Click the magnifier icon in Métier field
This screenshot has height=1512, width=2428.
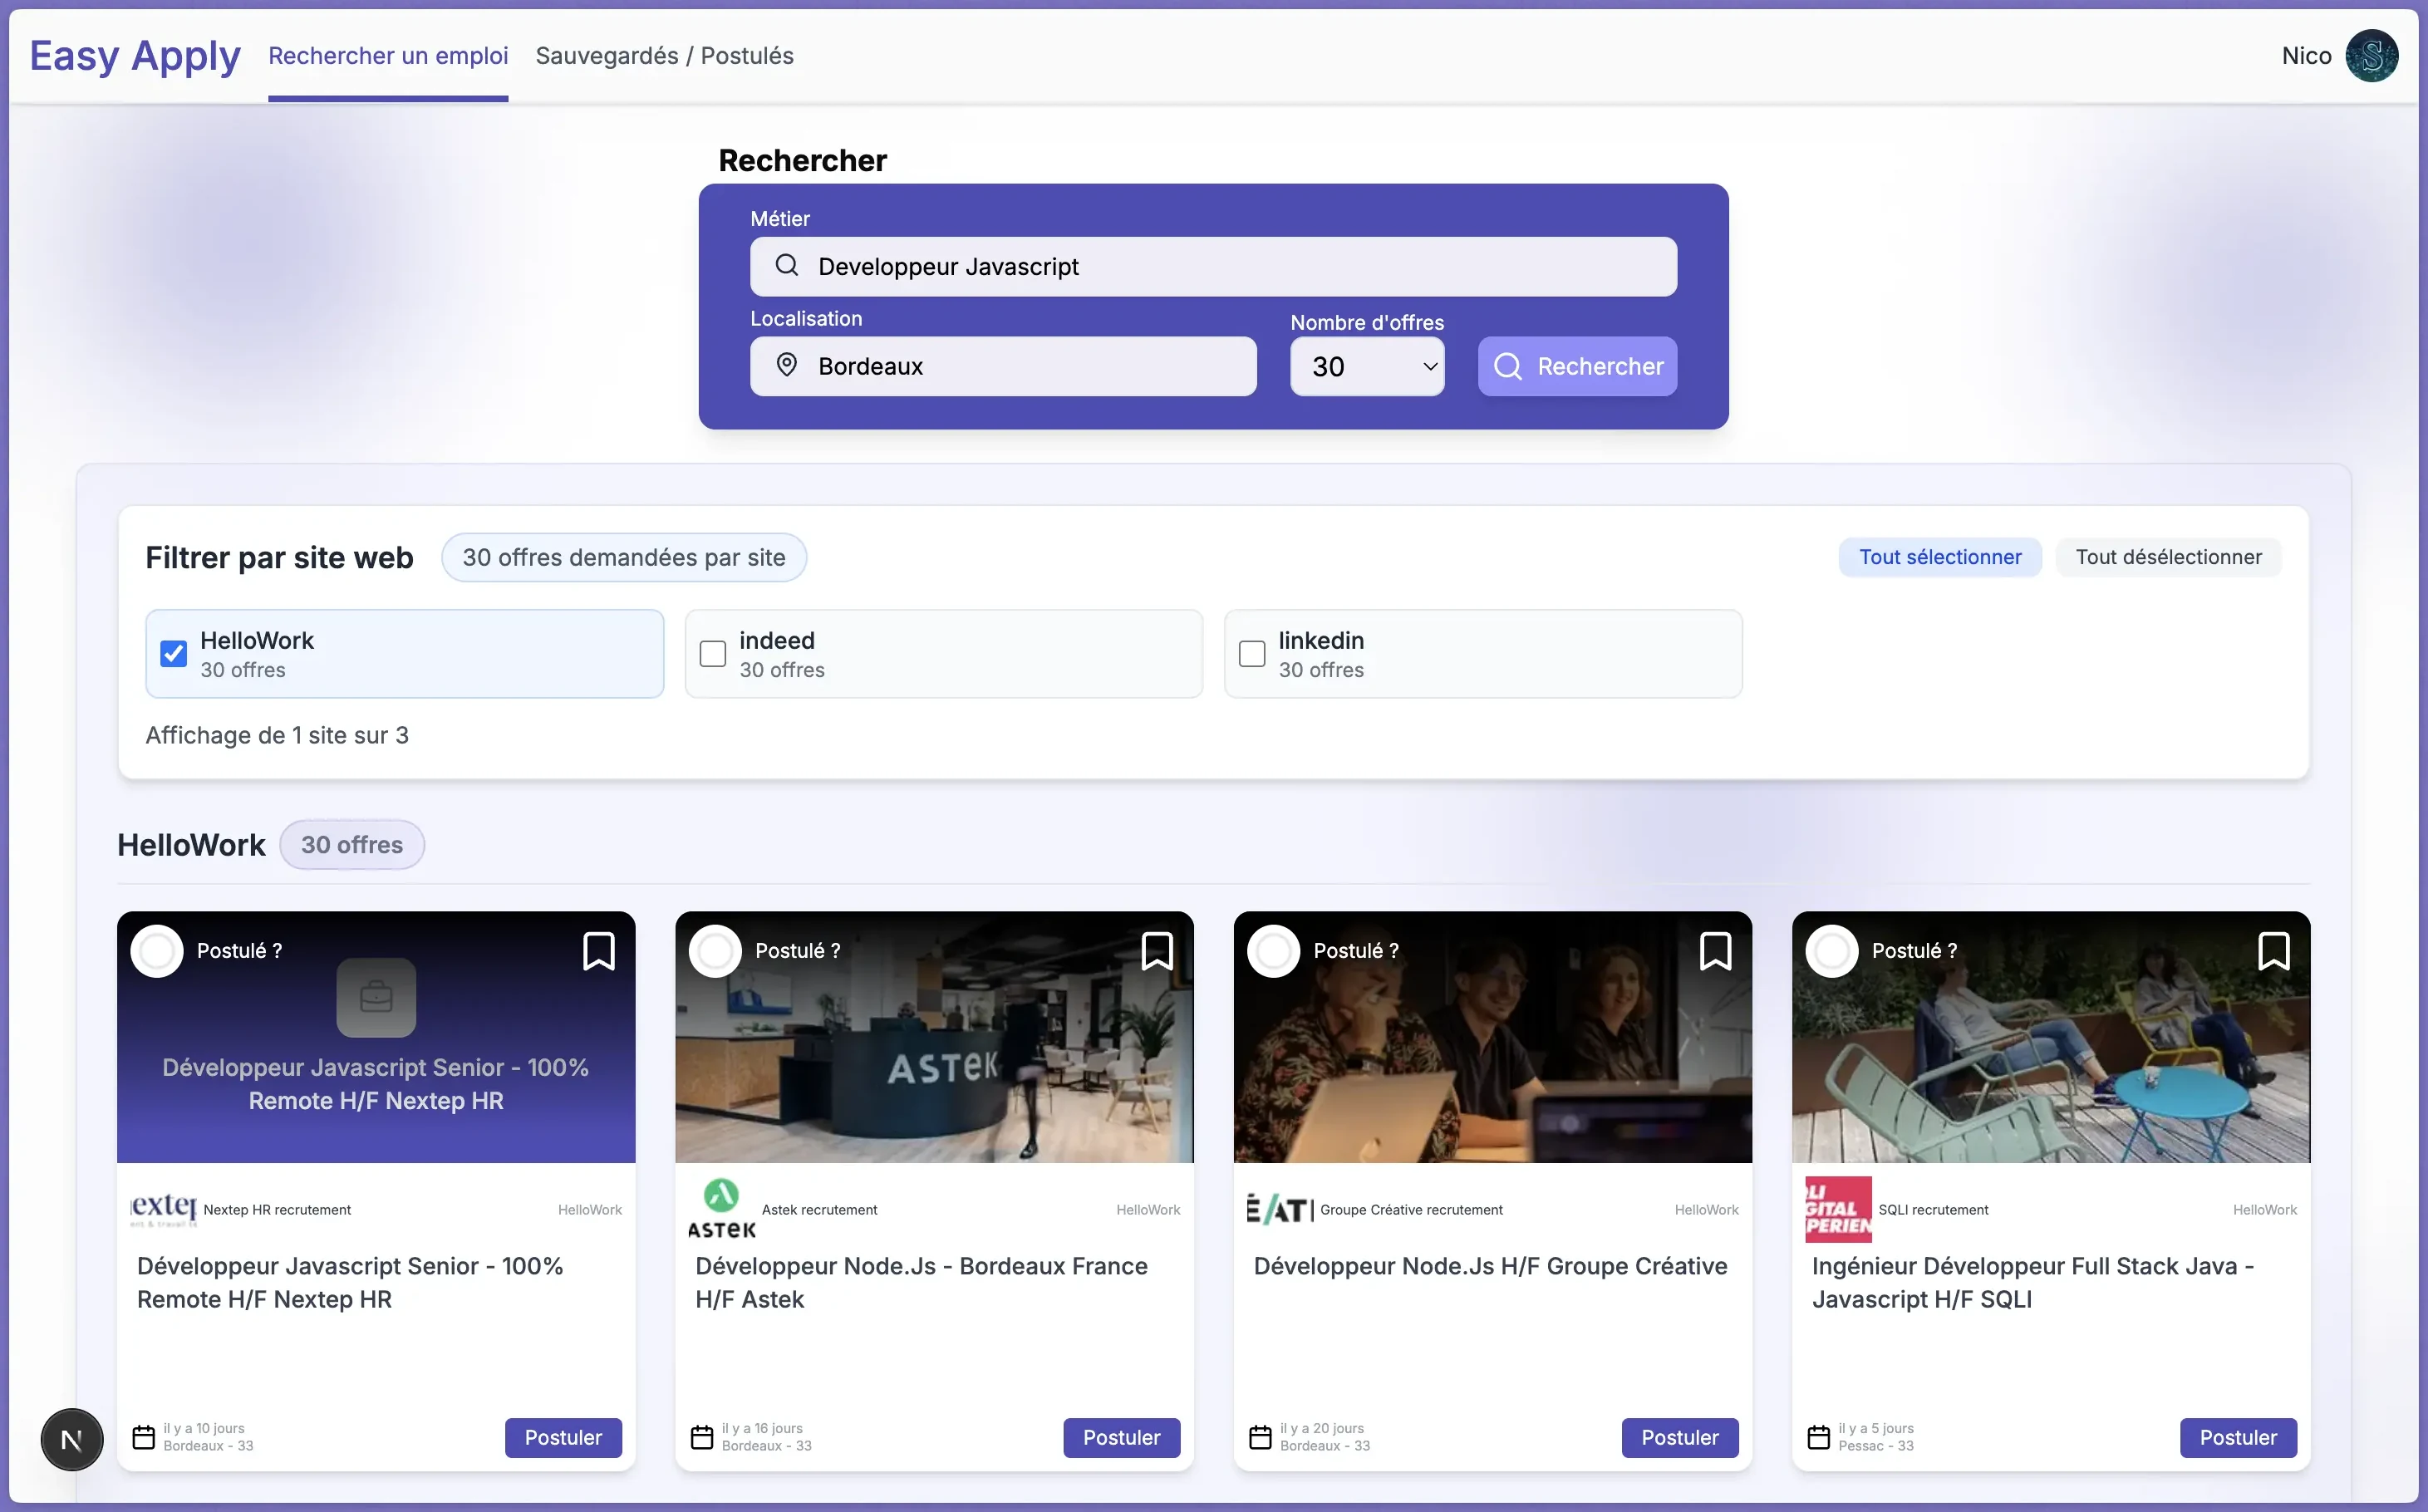[x=787, y=265]
